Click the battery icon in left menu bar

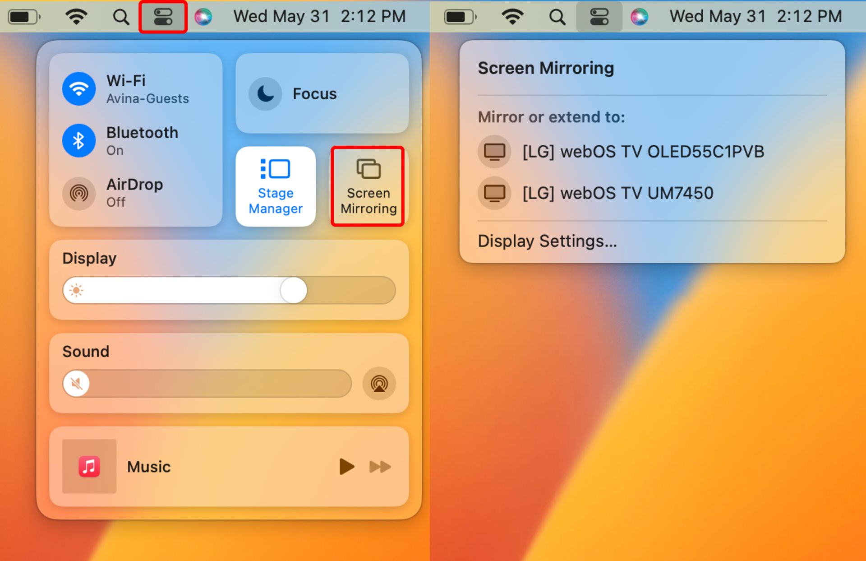coord(24,17)
